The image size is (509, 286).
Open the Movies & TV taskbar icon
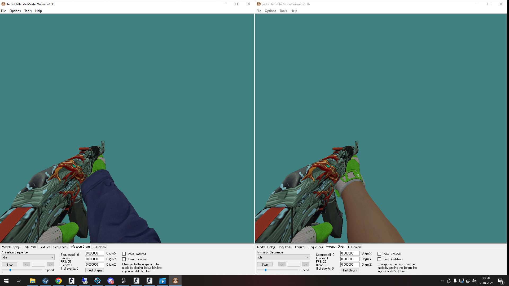(x=162, y=281)
